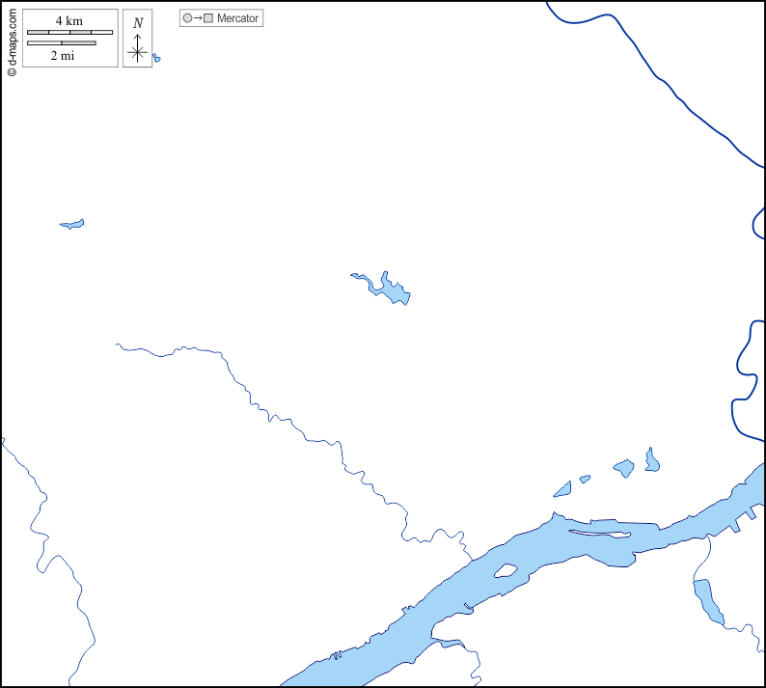Click the long narrow island in wide river
Image resolution: width=766 pixels, height=688 pixels.
tap(600, 533)
